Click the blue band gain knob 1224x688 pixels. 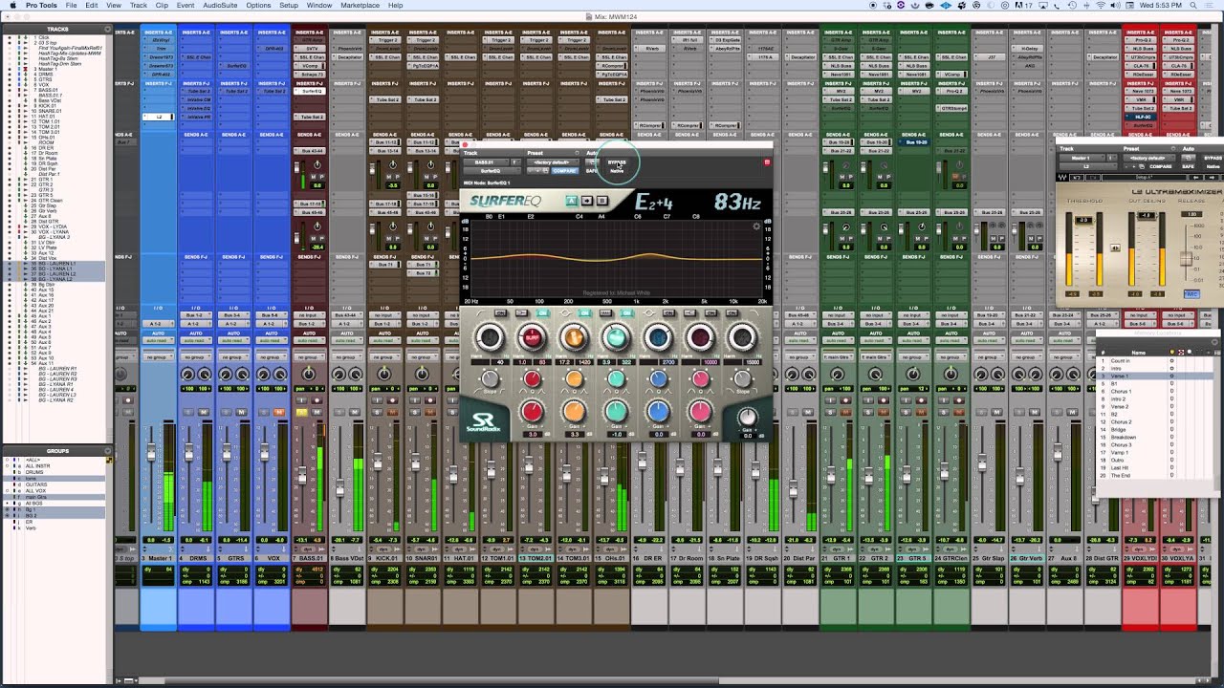coord(658,413)
